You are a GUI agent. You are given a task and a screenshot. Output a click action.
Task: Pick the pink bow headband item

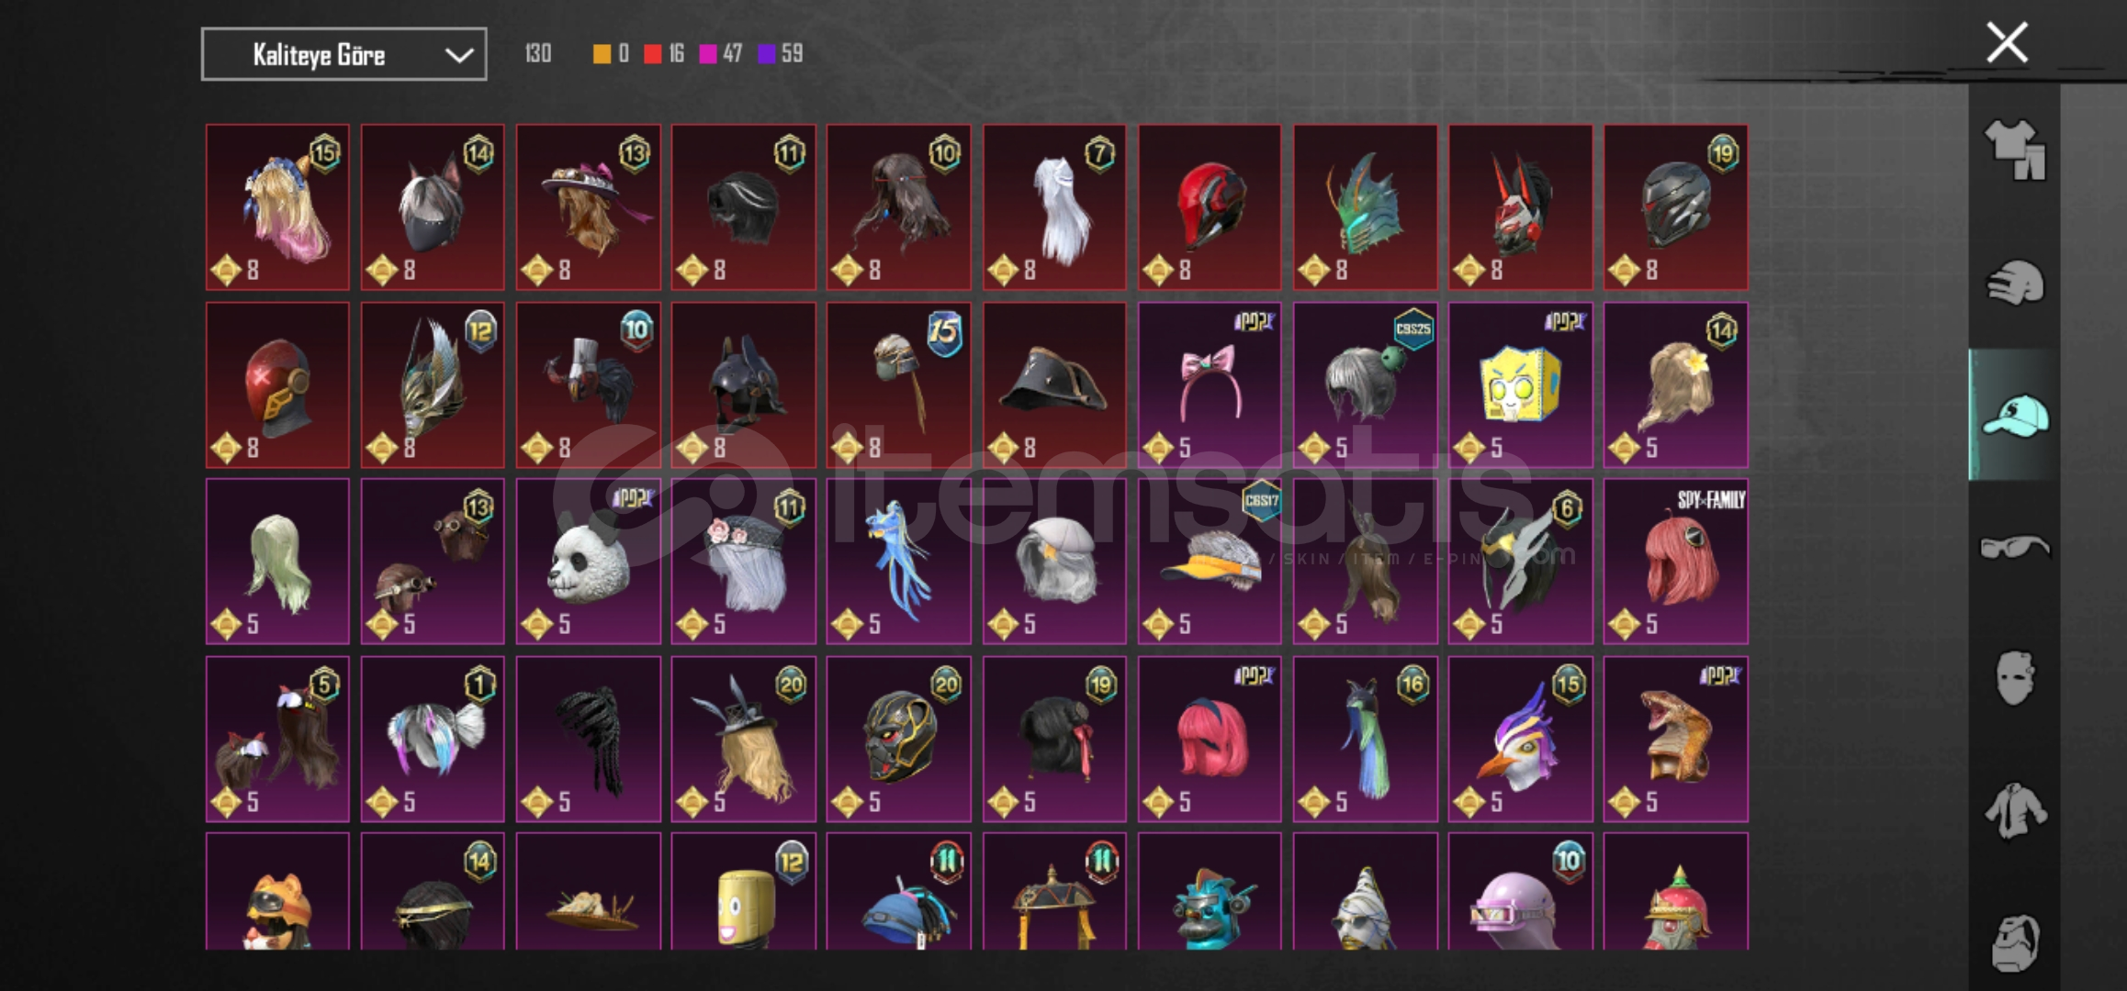1210,385
